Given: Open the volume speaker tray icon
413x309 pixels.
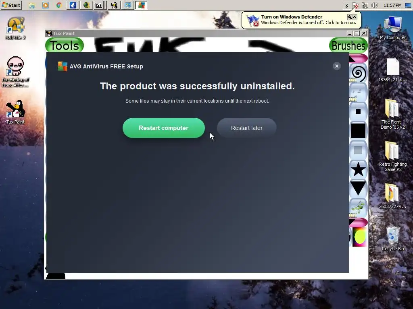Looking at the screenshot, I should (x=374, y=6).
